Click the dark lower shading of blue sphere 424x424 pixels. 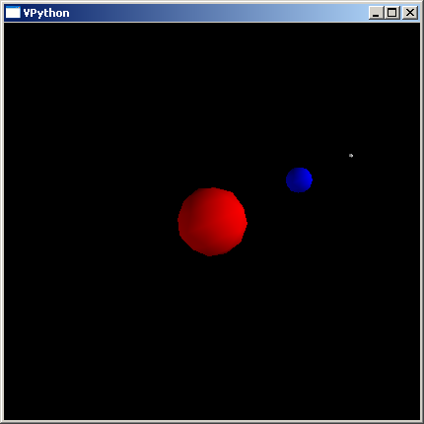(x=298, y=187)
